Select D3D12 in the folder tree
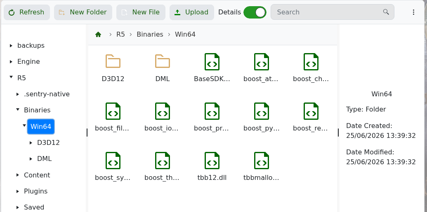Viewport: 427px width, 212px height. (x=48, y=143)
